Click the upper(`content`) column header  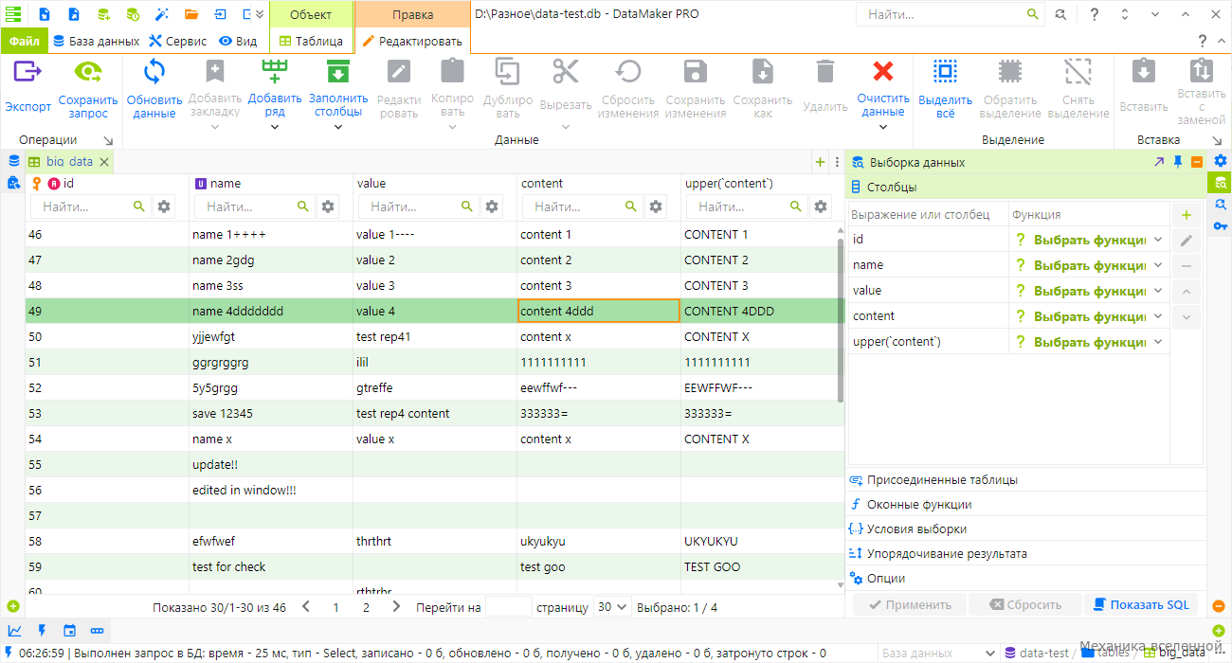pyautogui.click(x=729, y=183)
